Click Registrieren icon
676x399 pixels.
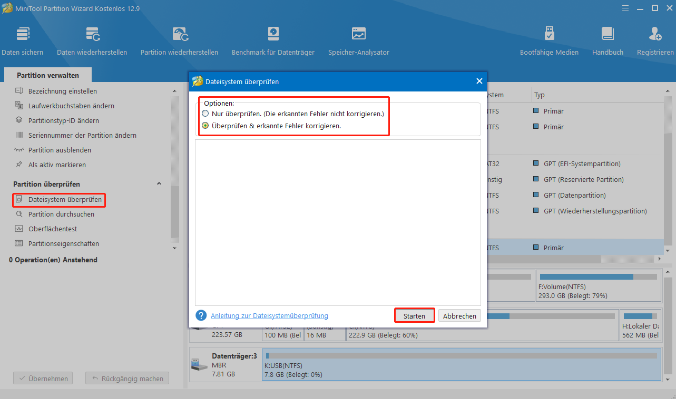655,34
